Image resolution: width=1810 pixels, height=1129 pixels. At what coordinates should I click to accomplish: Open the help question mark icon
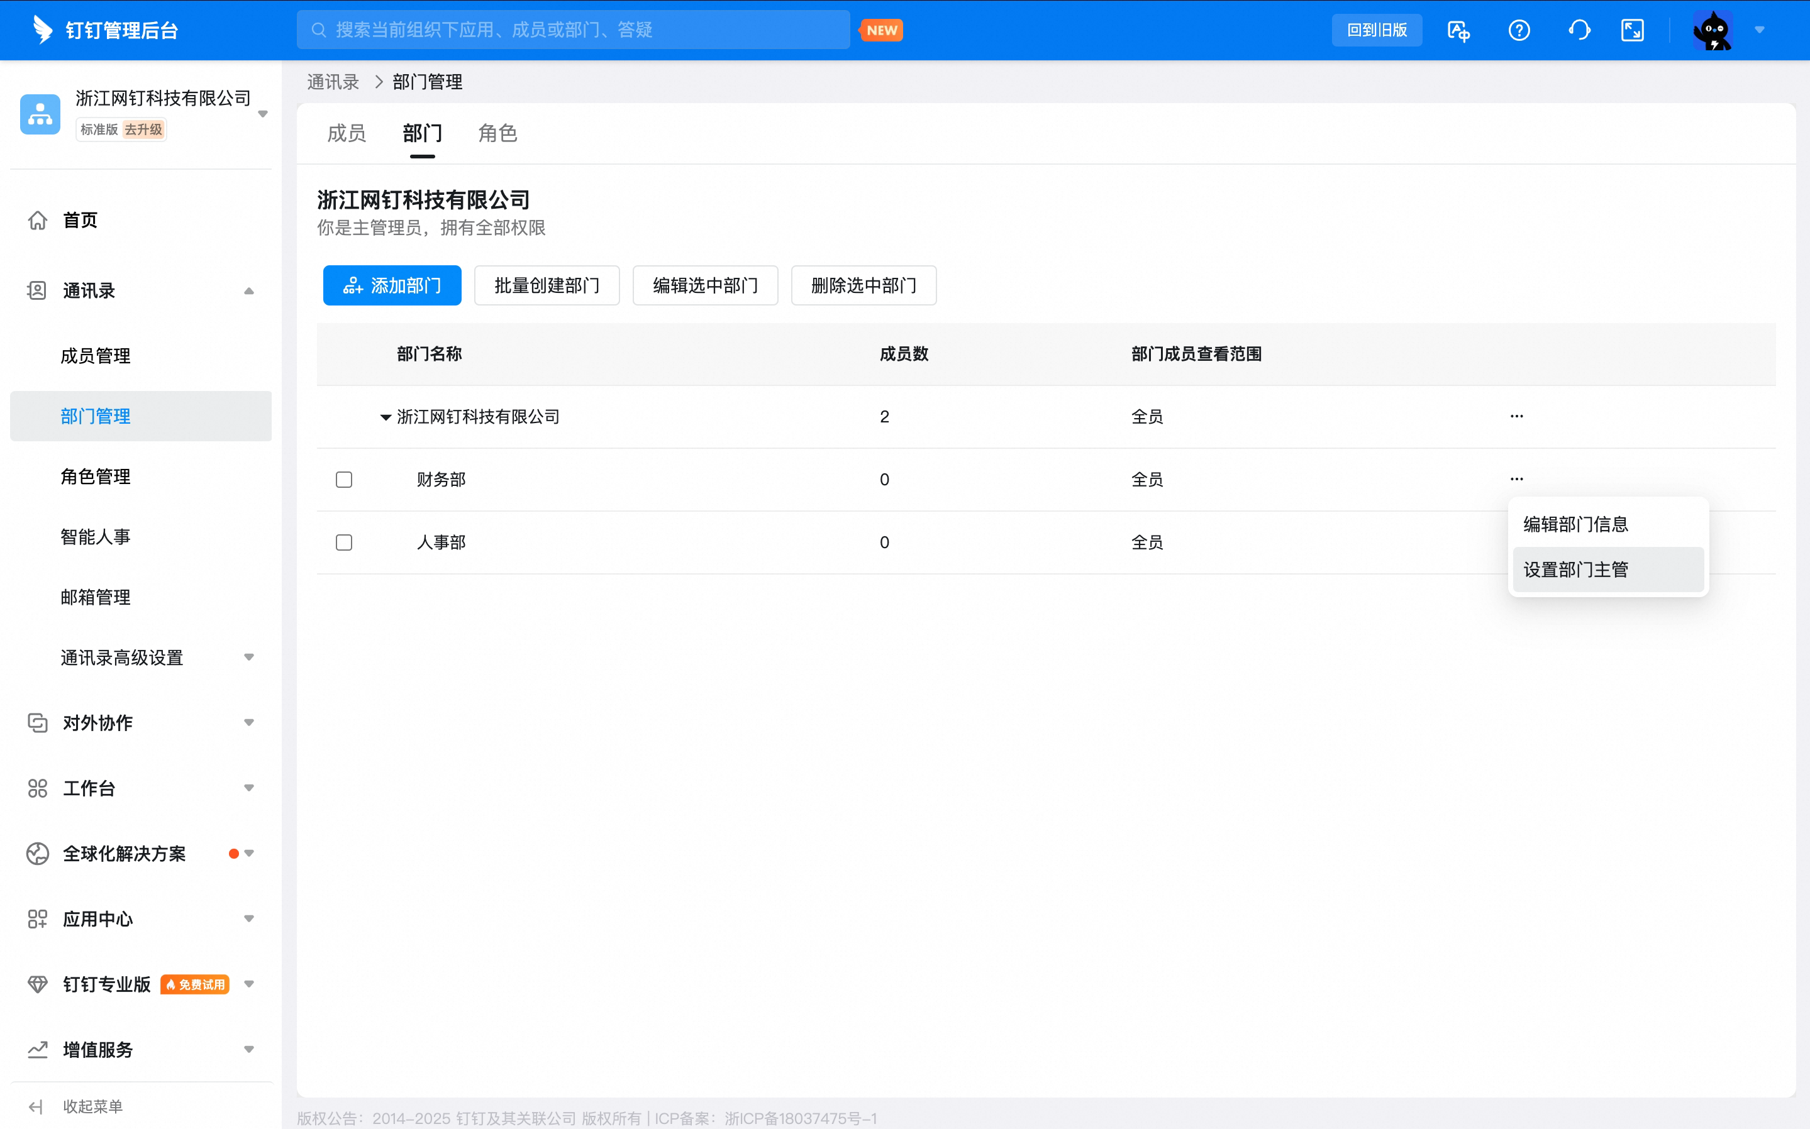[1519, 31]
